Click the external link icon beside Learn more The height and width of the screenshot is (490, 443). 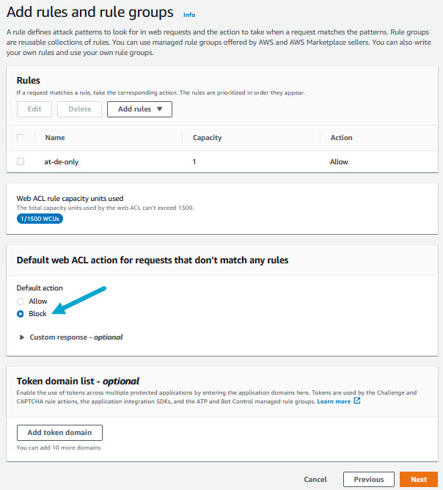pos(357,401)
